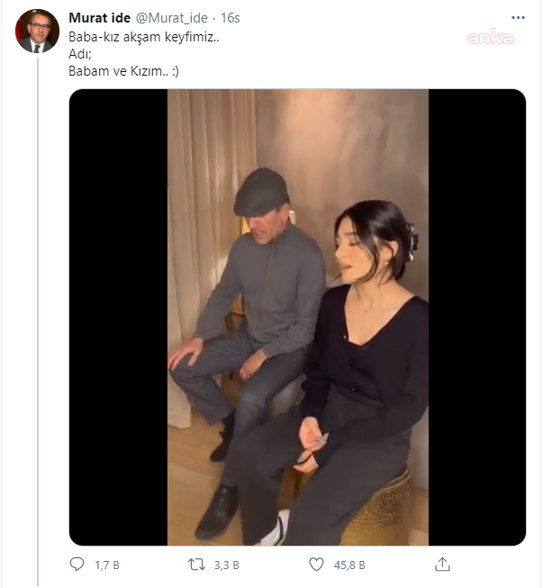The image size is (543, 588).
Task: Click the 45,8 B like count
Action: [x=350, y=565]
